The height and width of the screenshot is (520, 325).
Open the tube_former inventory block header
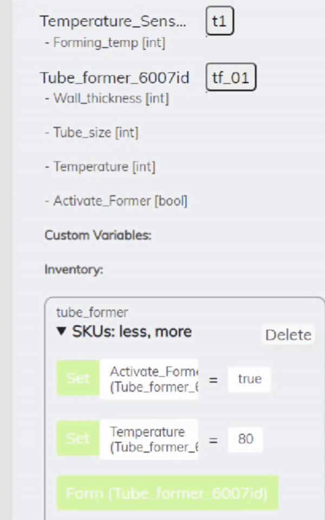(x=91, y=312)
